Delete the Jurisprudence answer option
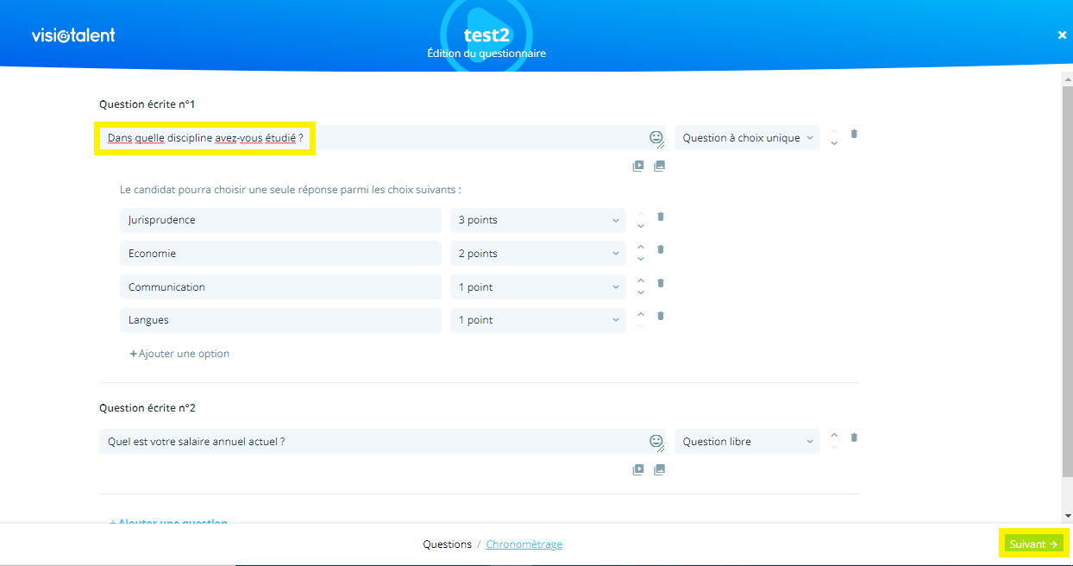This screenshot has width=1073, height=566. pos(661,217)
